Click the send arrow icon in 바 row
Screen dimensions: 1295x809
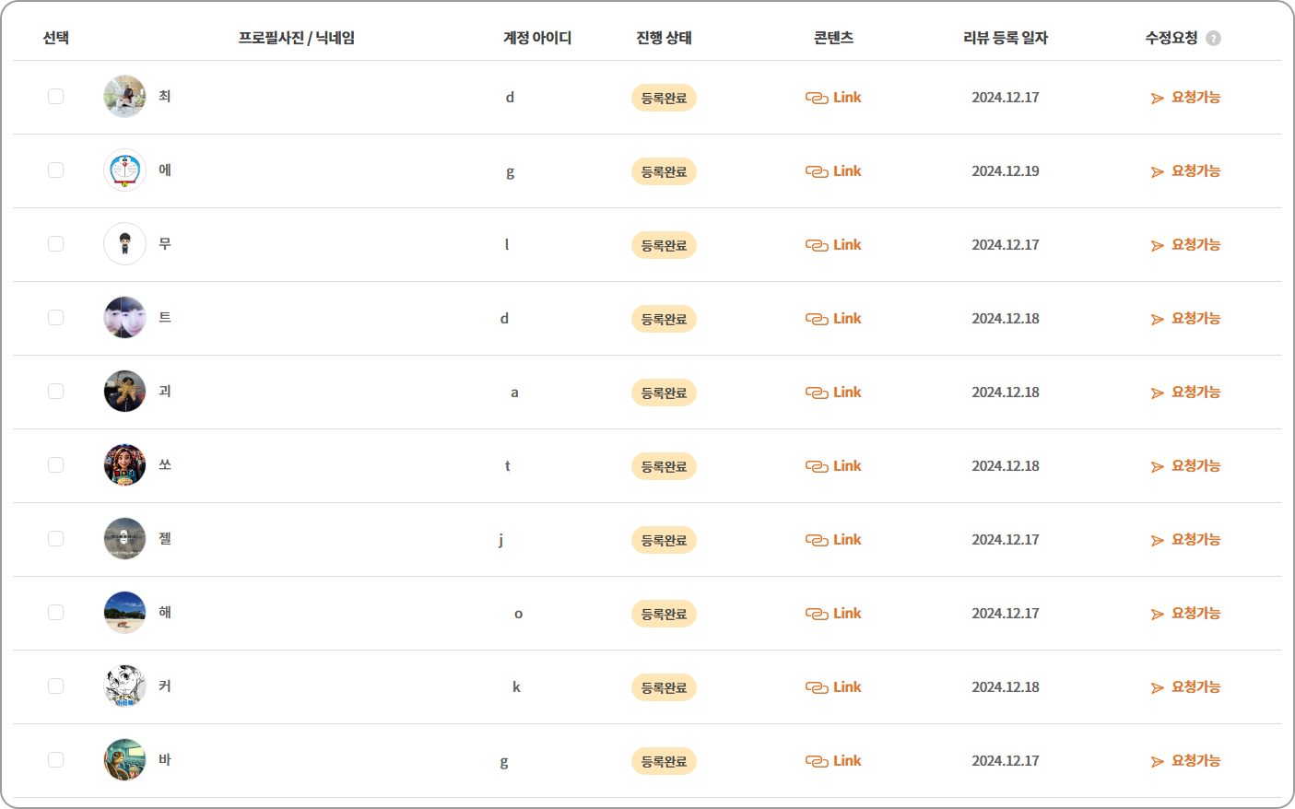[1158, 762]
